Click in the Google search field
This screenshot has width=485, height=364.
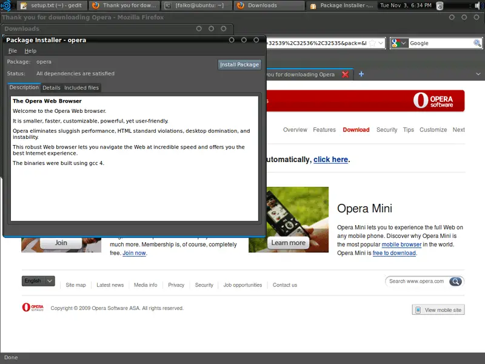coord(441,43)
